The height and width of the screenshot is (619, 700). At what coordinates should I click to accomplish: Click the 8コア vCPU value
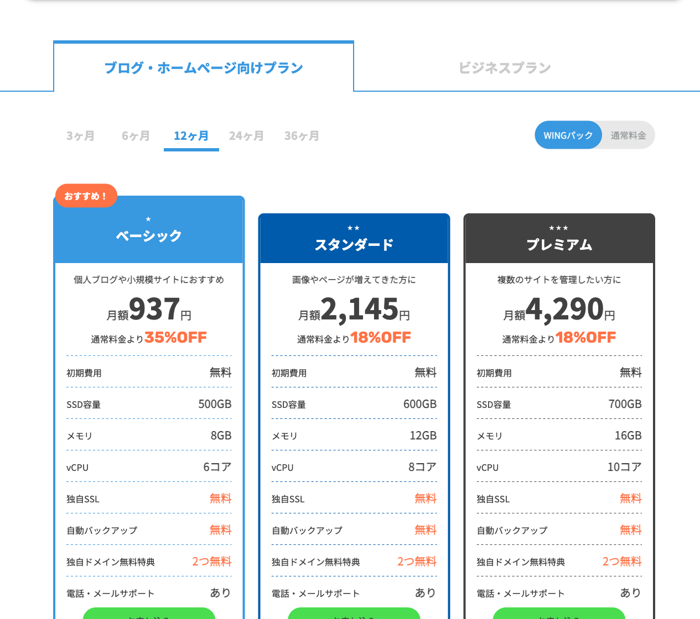pos(423,467)
